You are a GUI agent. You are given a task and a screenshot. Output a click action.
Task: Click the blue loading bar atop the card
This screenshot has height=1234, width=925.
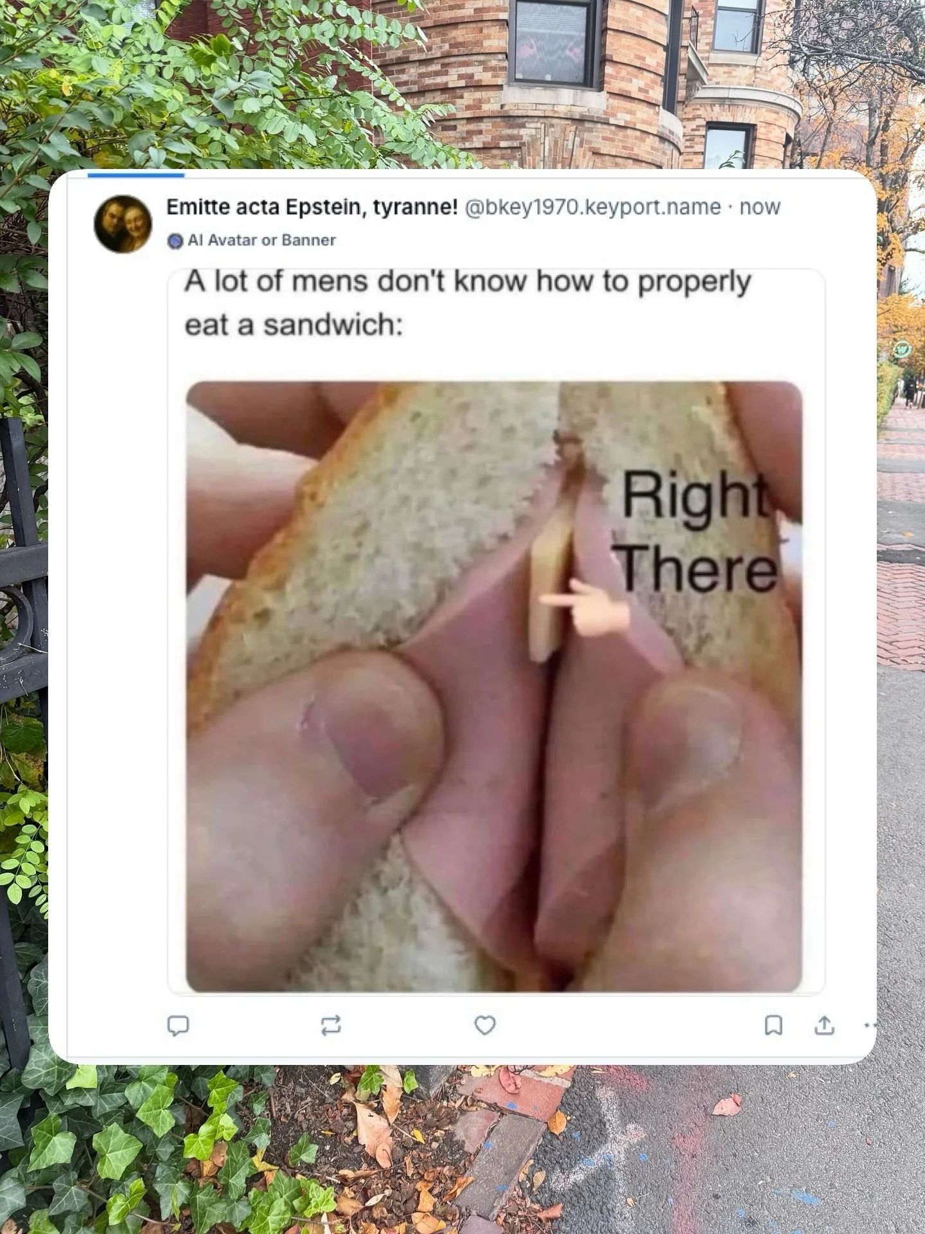pos(136,174)
